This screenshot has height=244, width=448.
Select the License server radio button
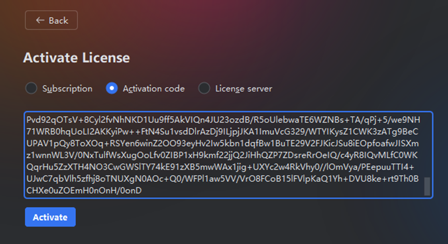coord(204,88)
